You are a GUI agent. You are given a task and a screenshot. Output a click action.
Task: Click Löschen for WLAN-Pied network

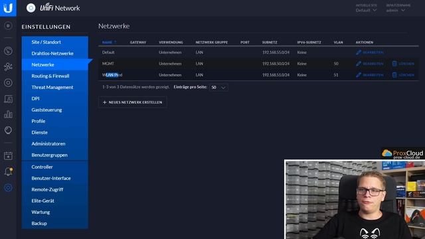click(x=403, y=75)
